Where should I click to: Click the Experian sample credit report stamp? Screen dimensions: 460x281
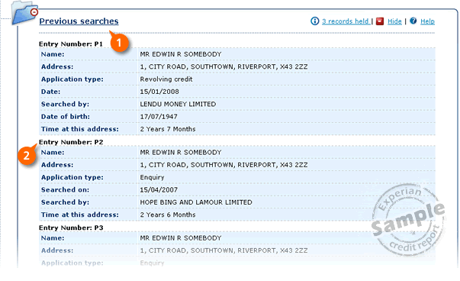click(x=408, y=218)
